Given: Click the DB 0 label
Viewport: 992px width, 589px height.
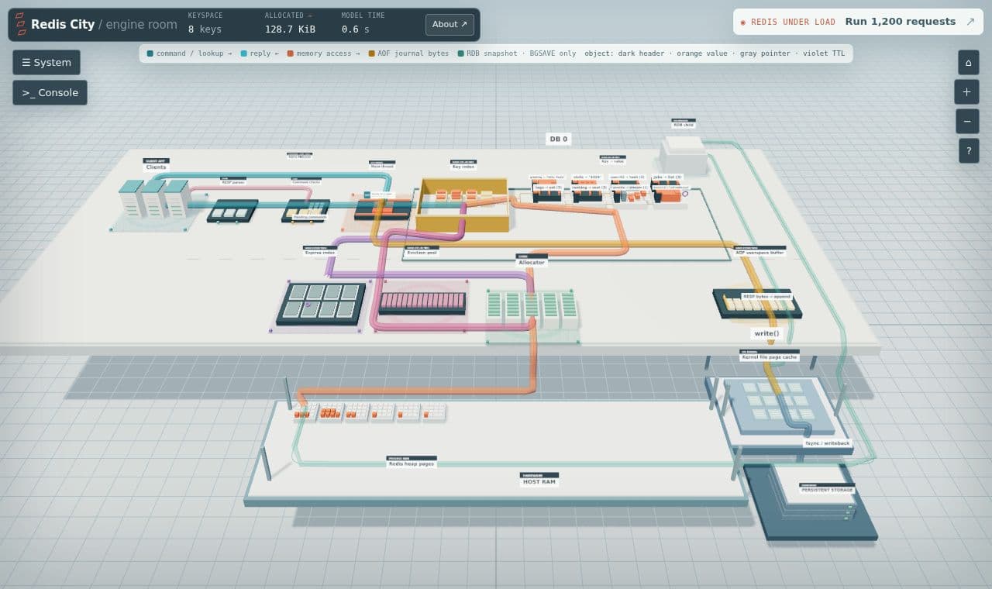Looking at the screenshot, I should (x=558, y=139).
